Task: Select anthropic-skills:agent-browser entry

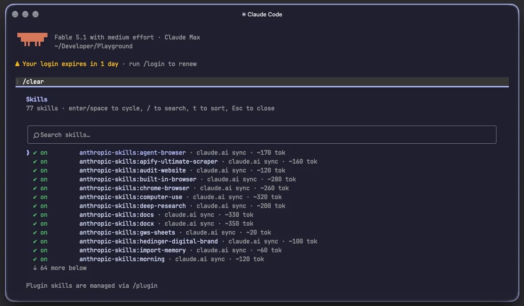Action: coord(132,153)
